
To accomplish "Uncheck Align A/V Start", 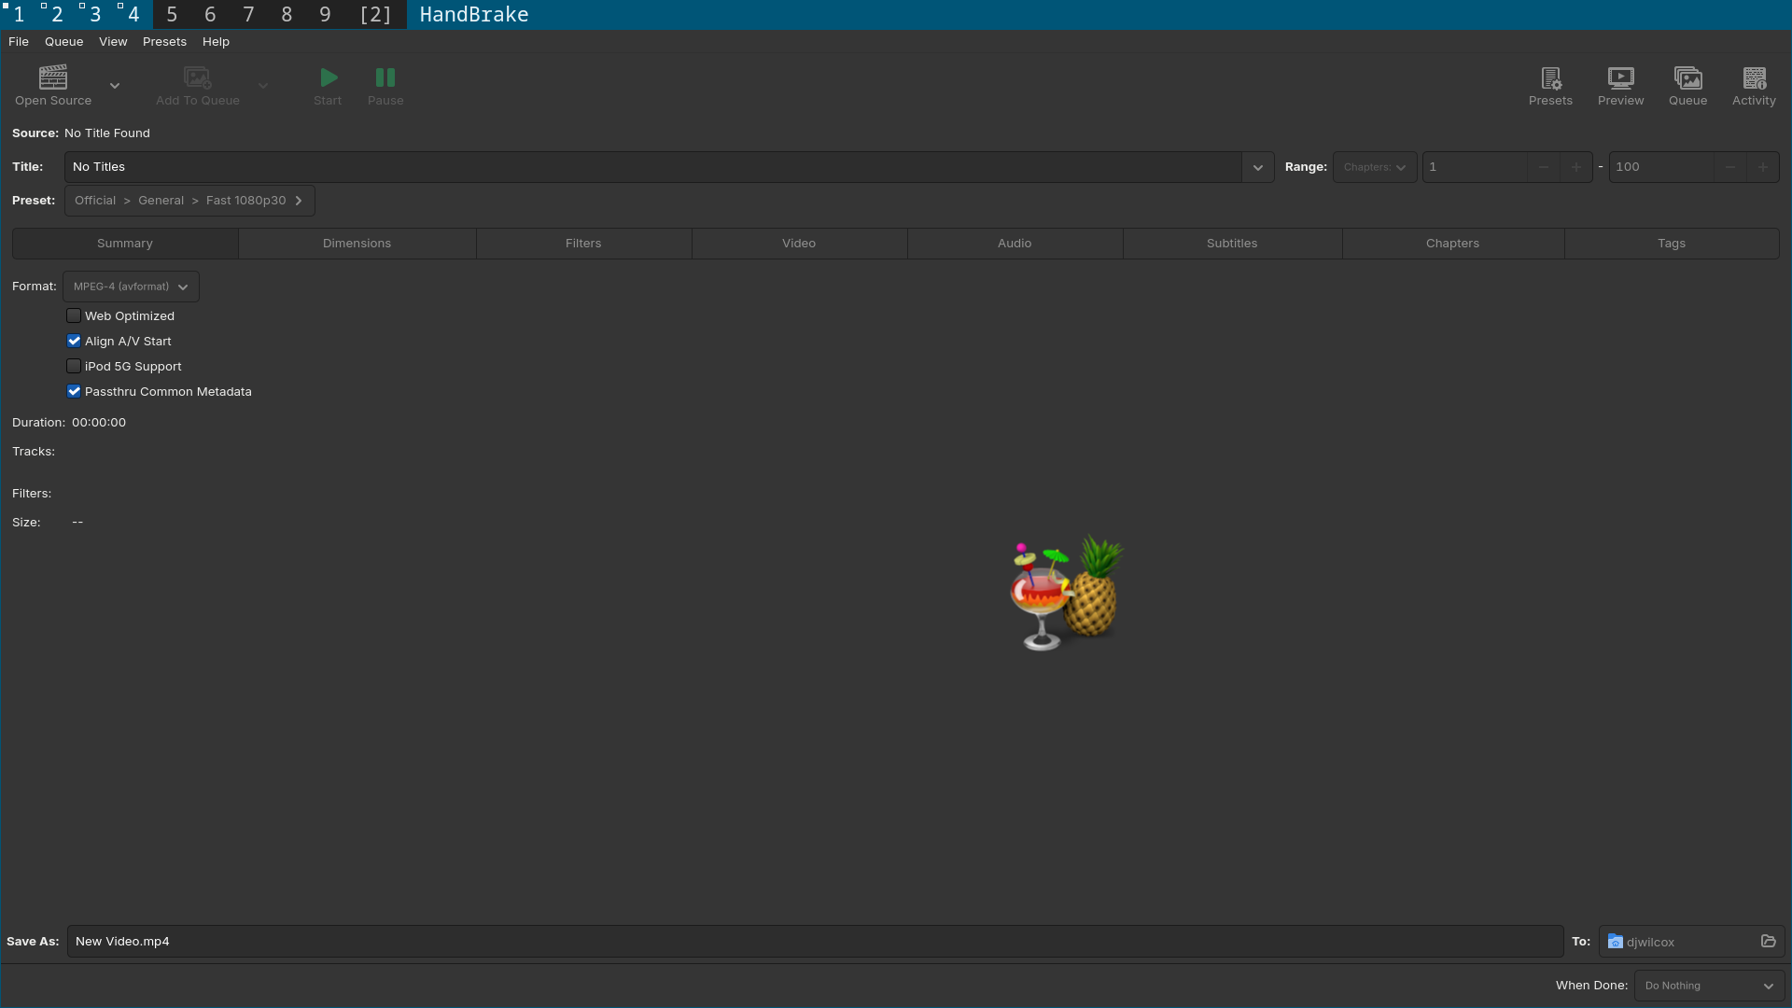I will click(74, 341).
